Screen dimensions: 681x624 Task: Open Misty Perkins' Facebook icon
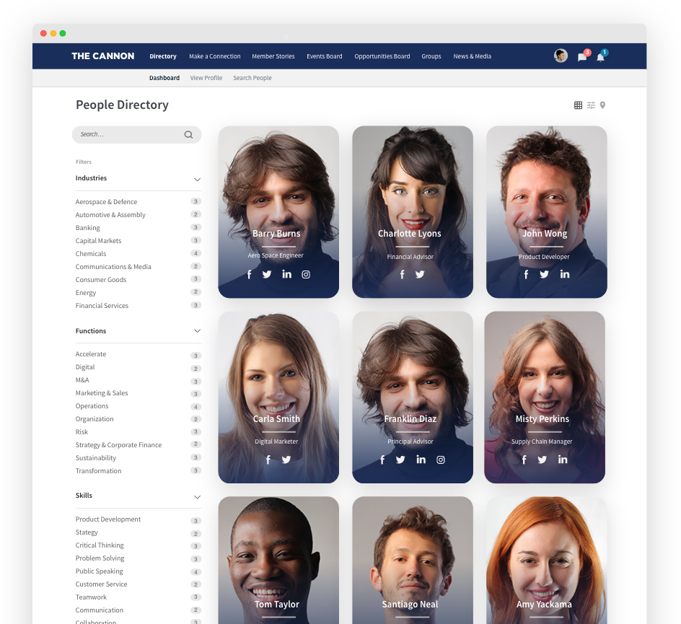pos(524,460)
